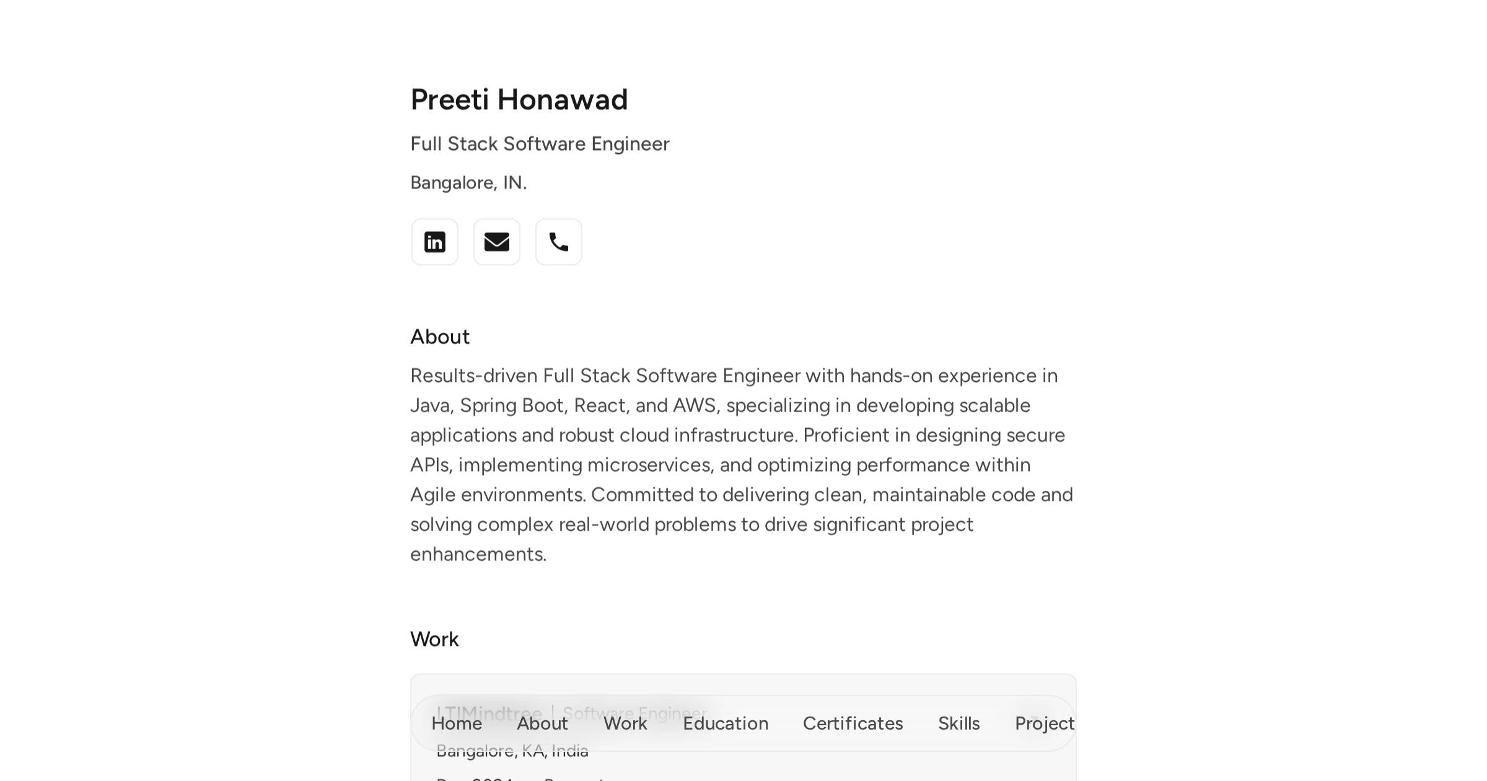Navigate to Home in the bottom nav
Image resolution: width=1487 pixels, height=781 pixels.
pos(457,723)
